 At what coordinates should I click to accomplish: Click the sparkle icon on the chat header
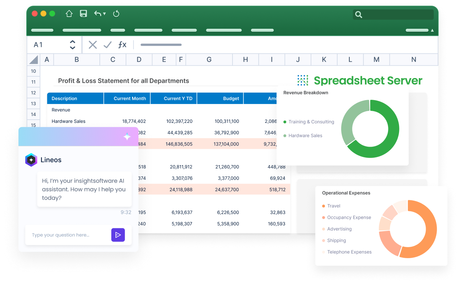pyautogui.click(x=127, y=137)
